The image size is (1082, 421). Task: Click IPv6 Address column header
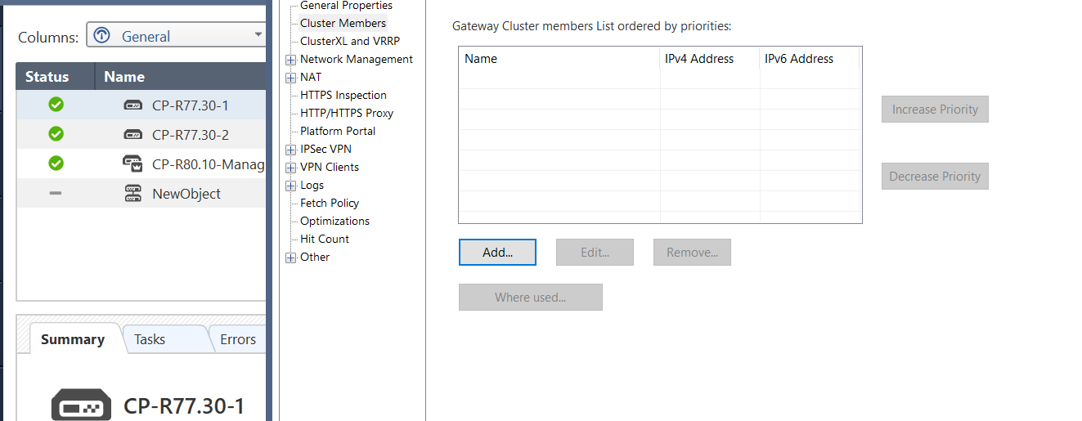(810, 59)
